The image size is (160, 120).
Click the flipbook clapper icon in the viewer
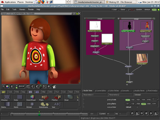pyautogui.click(x=54, y=87)
